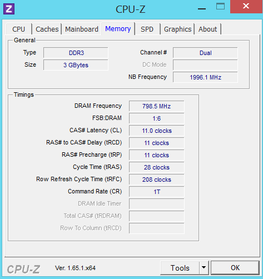Viewport: 263px width, 279px height.
Task: Select the Memory tab
Action: pyautogui.click(x=118, y=29)
